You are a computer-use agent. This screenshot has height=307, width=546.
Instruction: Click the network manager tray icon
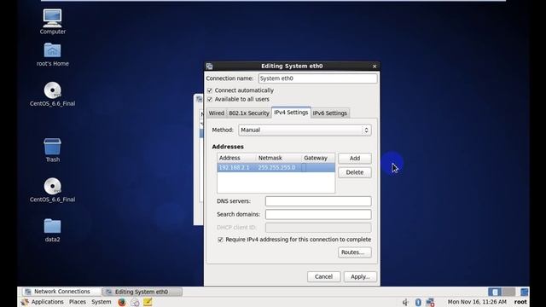(x=430, y=302)
